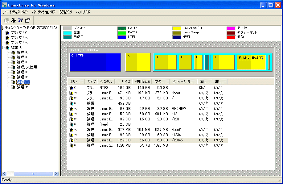Select the F: Linux Ext2(3) block in the disk map

[x=251, y=62]
